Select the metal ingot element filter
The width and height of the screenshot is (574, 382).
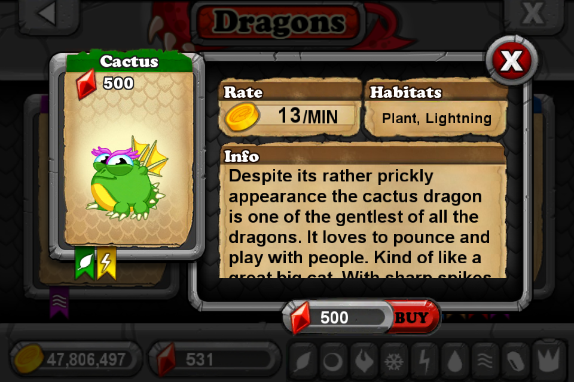click(x=515, y=361)
